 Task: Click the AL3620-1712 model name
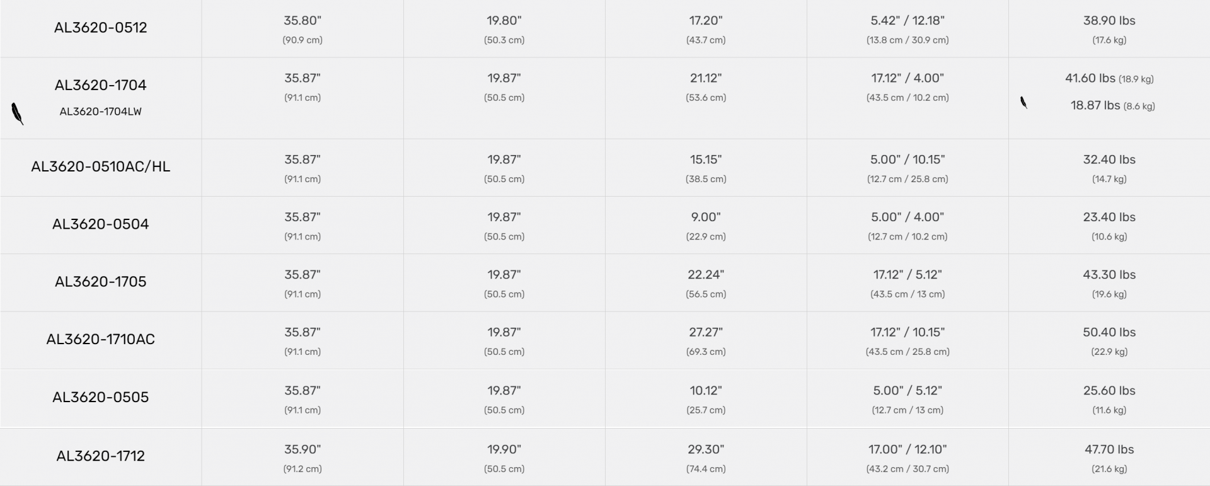click(x=101, y=456)
